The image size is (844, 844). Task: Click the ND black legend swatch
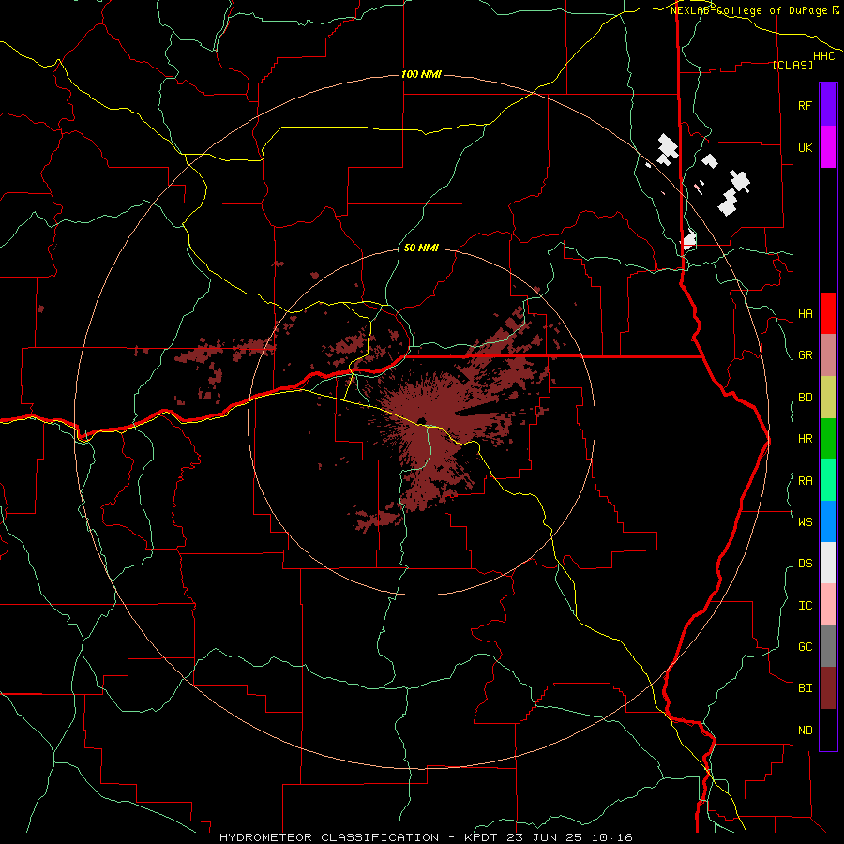coord(828,730)
